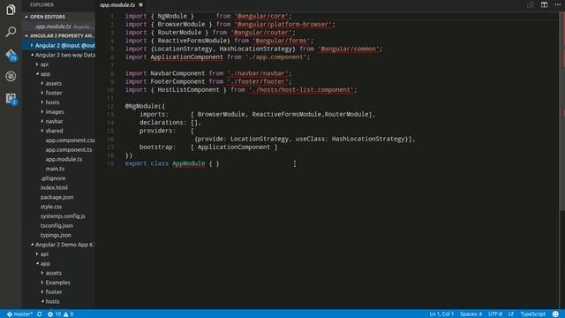Open typings.json in the explorer
The height and width of the screenshot is (318, 565).
(x=56, y=235)
